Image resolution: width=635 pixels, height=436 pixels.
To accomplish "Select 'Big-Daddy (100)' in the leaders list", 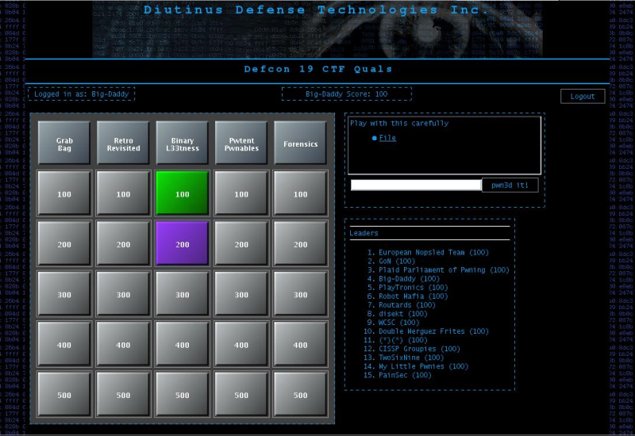I will 409,279.
